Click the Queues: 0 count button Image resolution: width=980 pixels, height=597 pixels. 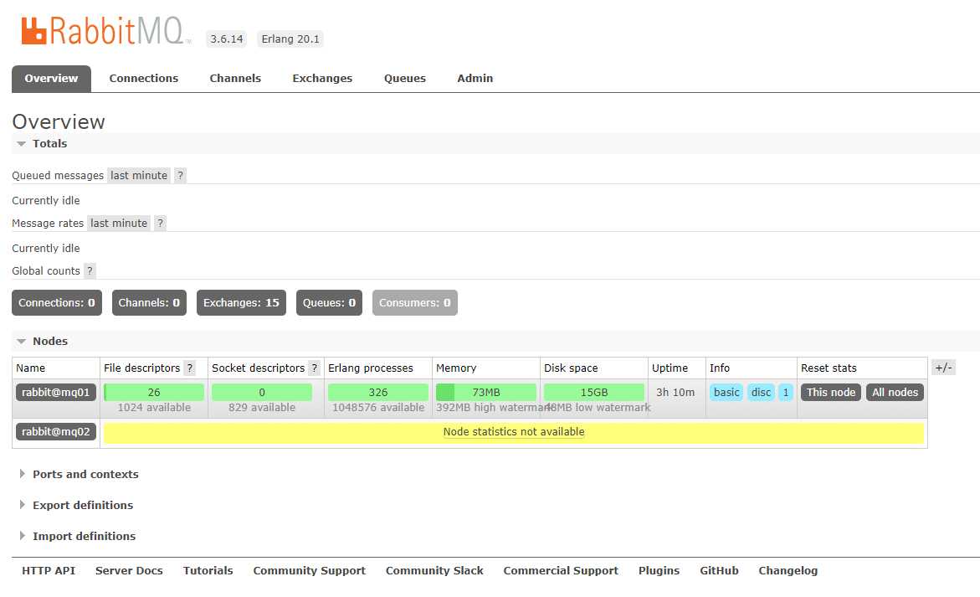[x=330, y=302]
